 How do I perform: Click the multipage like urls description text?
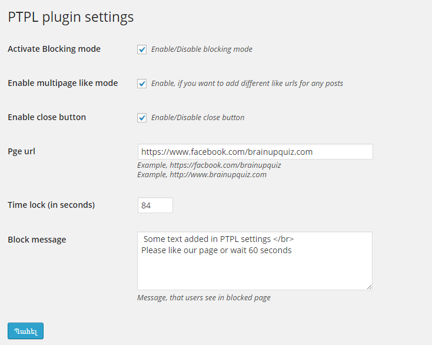coord(247,83)
